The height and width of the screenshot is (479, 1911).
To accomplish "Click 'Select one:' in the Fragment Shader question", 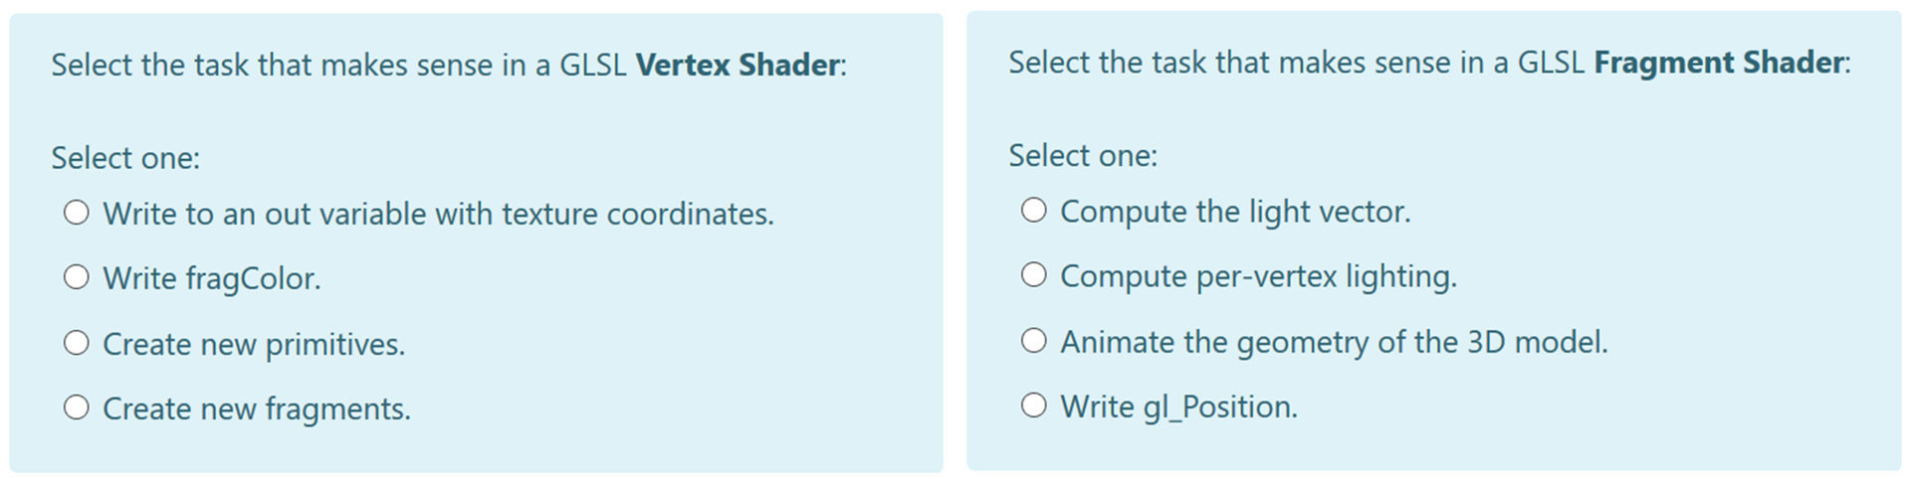I will click(1083, 156).
